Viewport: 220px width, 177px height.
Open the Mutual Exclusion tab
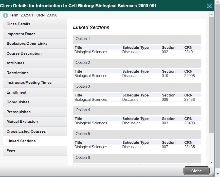(x=35, y=122)
